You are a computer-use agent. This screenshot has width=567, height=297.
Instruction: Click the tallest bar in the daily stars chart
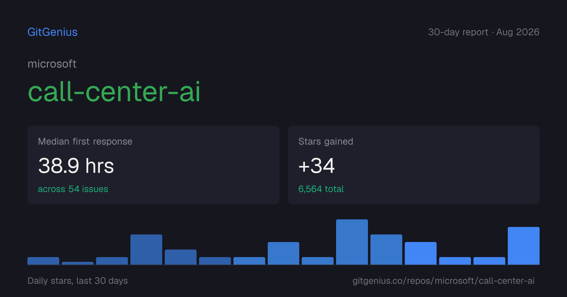point(352,242)
